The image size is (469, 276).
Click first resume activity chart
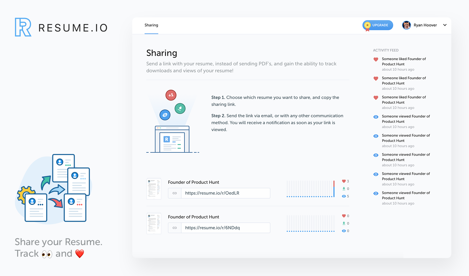point(311,189)
